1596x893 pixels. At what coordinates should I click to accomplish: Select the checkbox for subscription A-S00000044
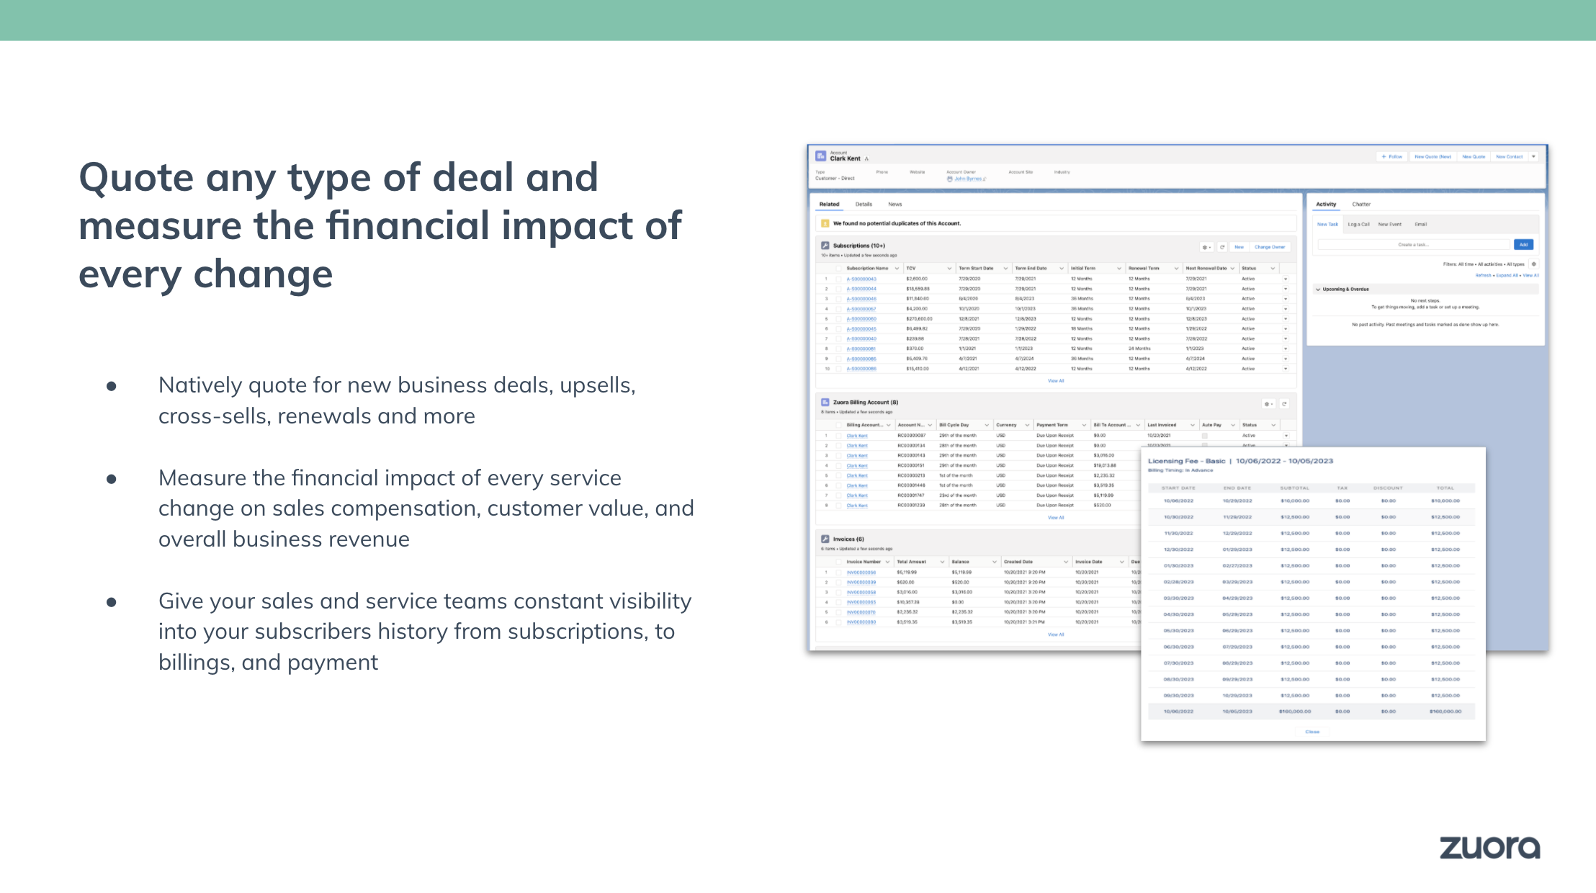coord(838,289)
